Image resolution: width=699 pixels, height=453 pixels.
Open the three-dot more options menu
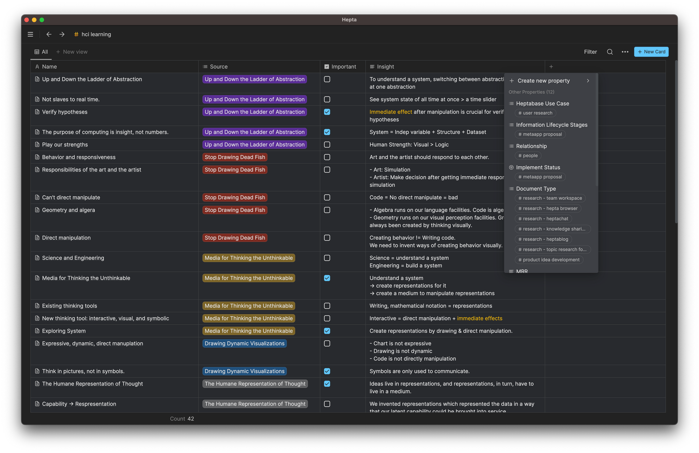(x=625, y=52)
